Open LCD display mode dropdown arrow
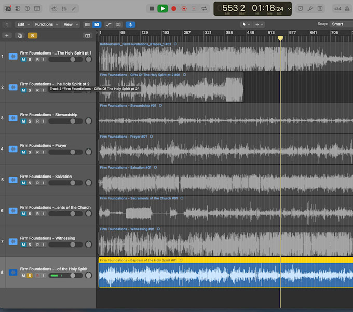353x312 pixels. point(289,9)
